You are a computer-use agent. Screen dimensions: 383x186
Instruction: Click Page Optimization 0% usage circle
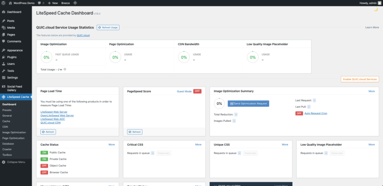coord(115,57)
